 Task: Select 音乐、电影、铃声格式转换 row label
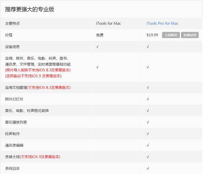(x=27, y=111)
